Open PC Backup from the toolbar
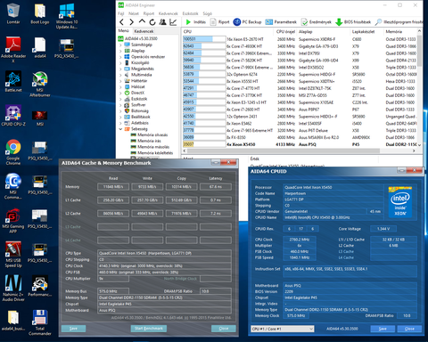The image size is (428, 342). (247, 22)
